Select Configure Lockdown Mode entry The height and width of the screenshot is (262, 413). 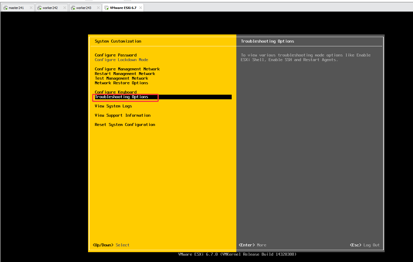(x=121, y=60)
